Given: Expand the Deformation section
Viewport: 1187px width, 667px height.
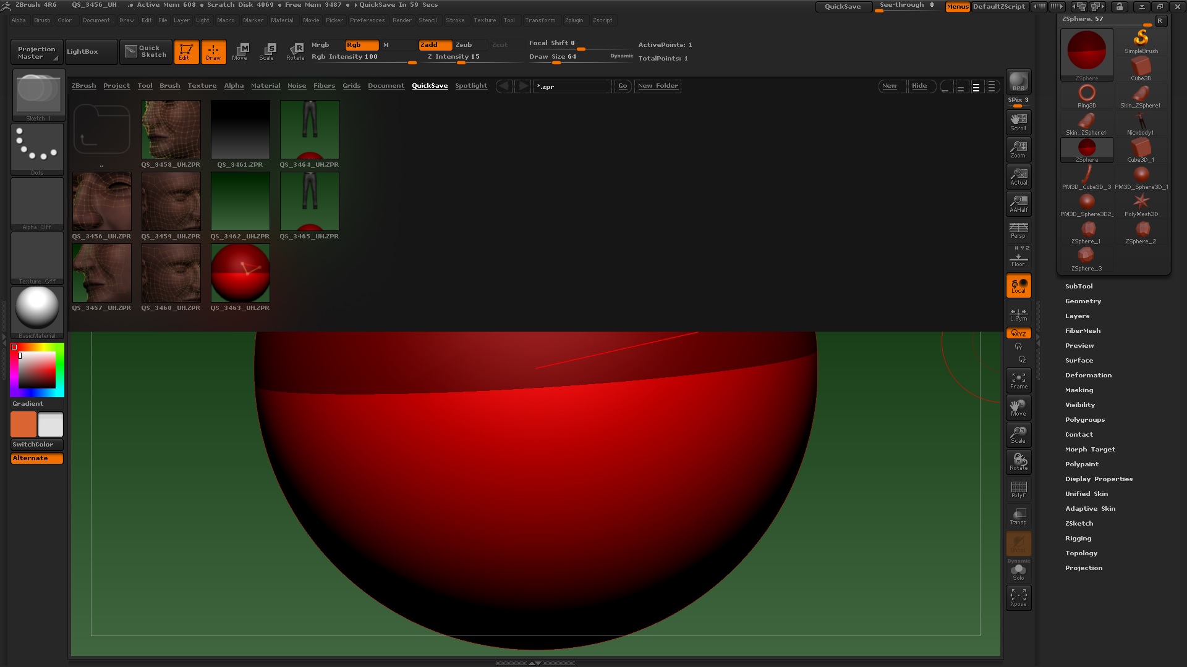Looking at the screenshot, I should point(1088,375).
